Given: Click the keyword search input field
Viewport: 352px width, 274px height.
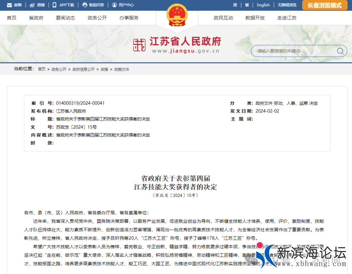Looking at the screenshot, I should pos(293,51).
